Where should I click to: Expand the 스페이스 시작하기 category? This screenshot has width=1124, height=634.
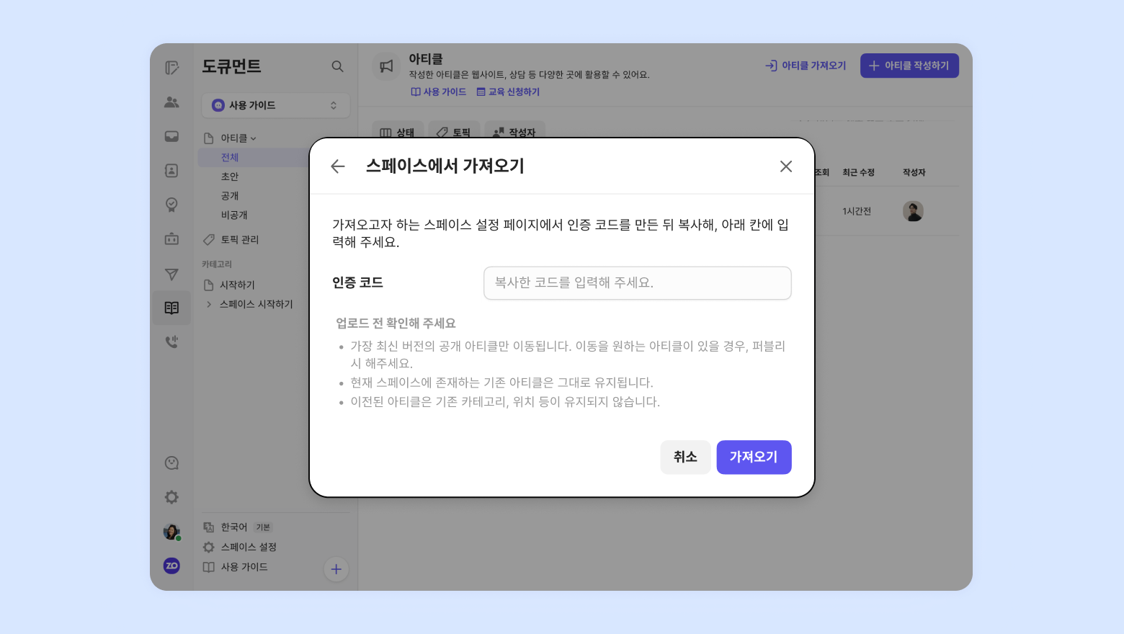tap(209, 304)
